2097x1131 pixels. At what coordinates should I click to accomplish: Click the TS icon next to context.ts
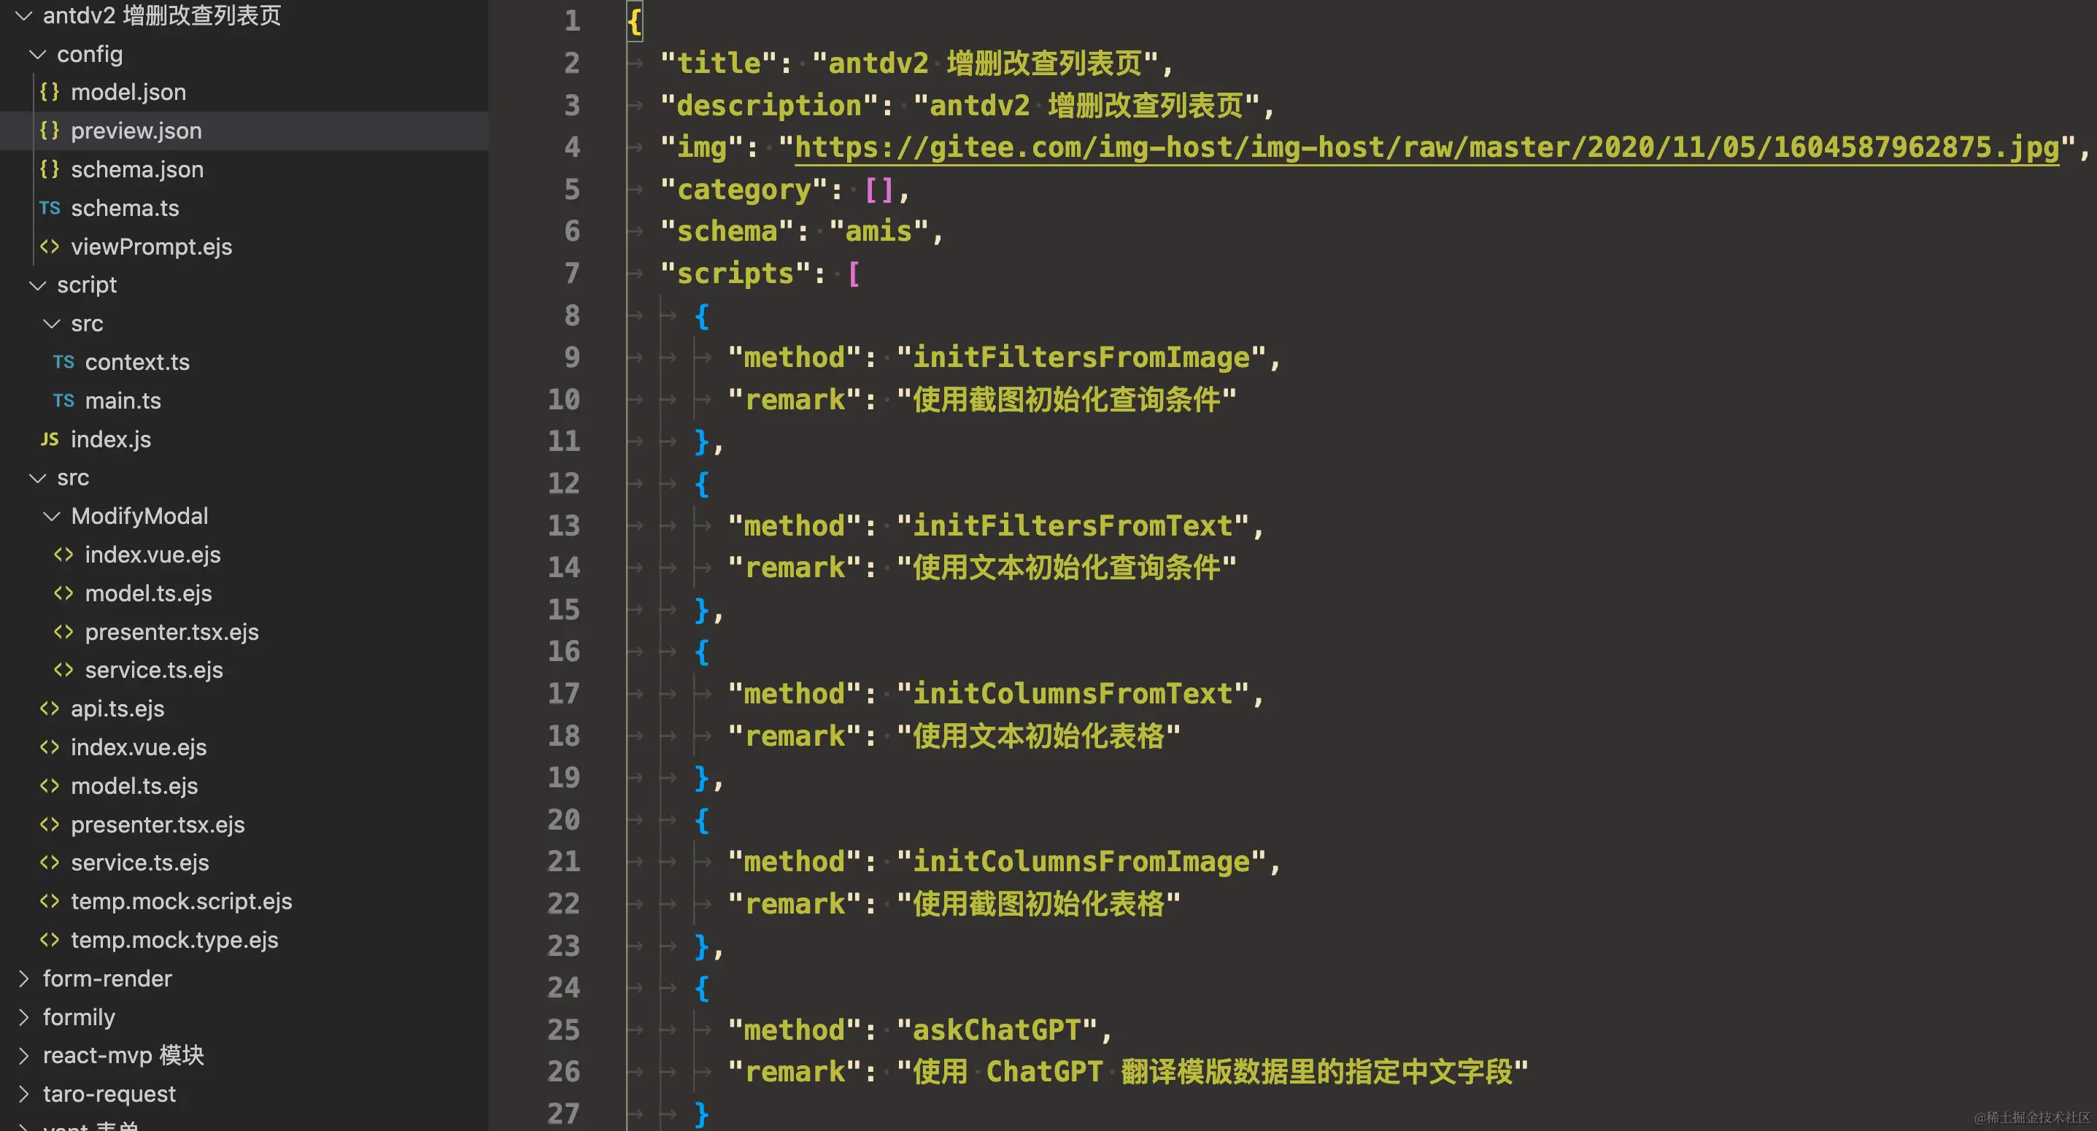click(x=63, y=363)
